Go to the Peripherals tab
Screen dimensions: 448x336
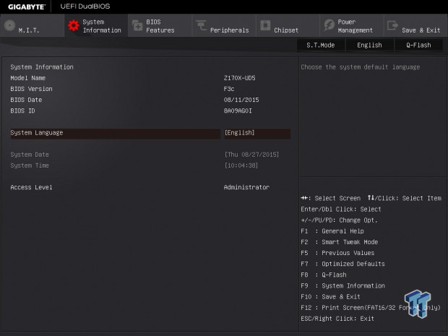224,26
